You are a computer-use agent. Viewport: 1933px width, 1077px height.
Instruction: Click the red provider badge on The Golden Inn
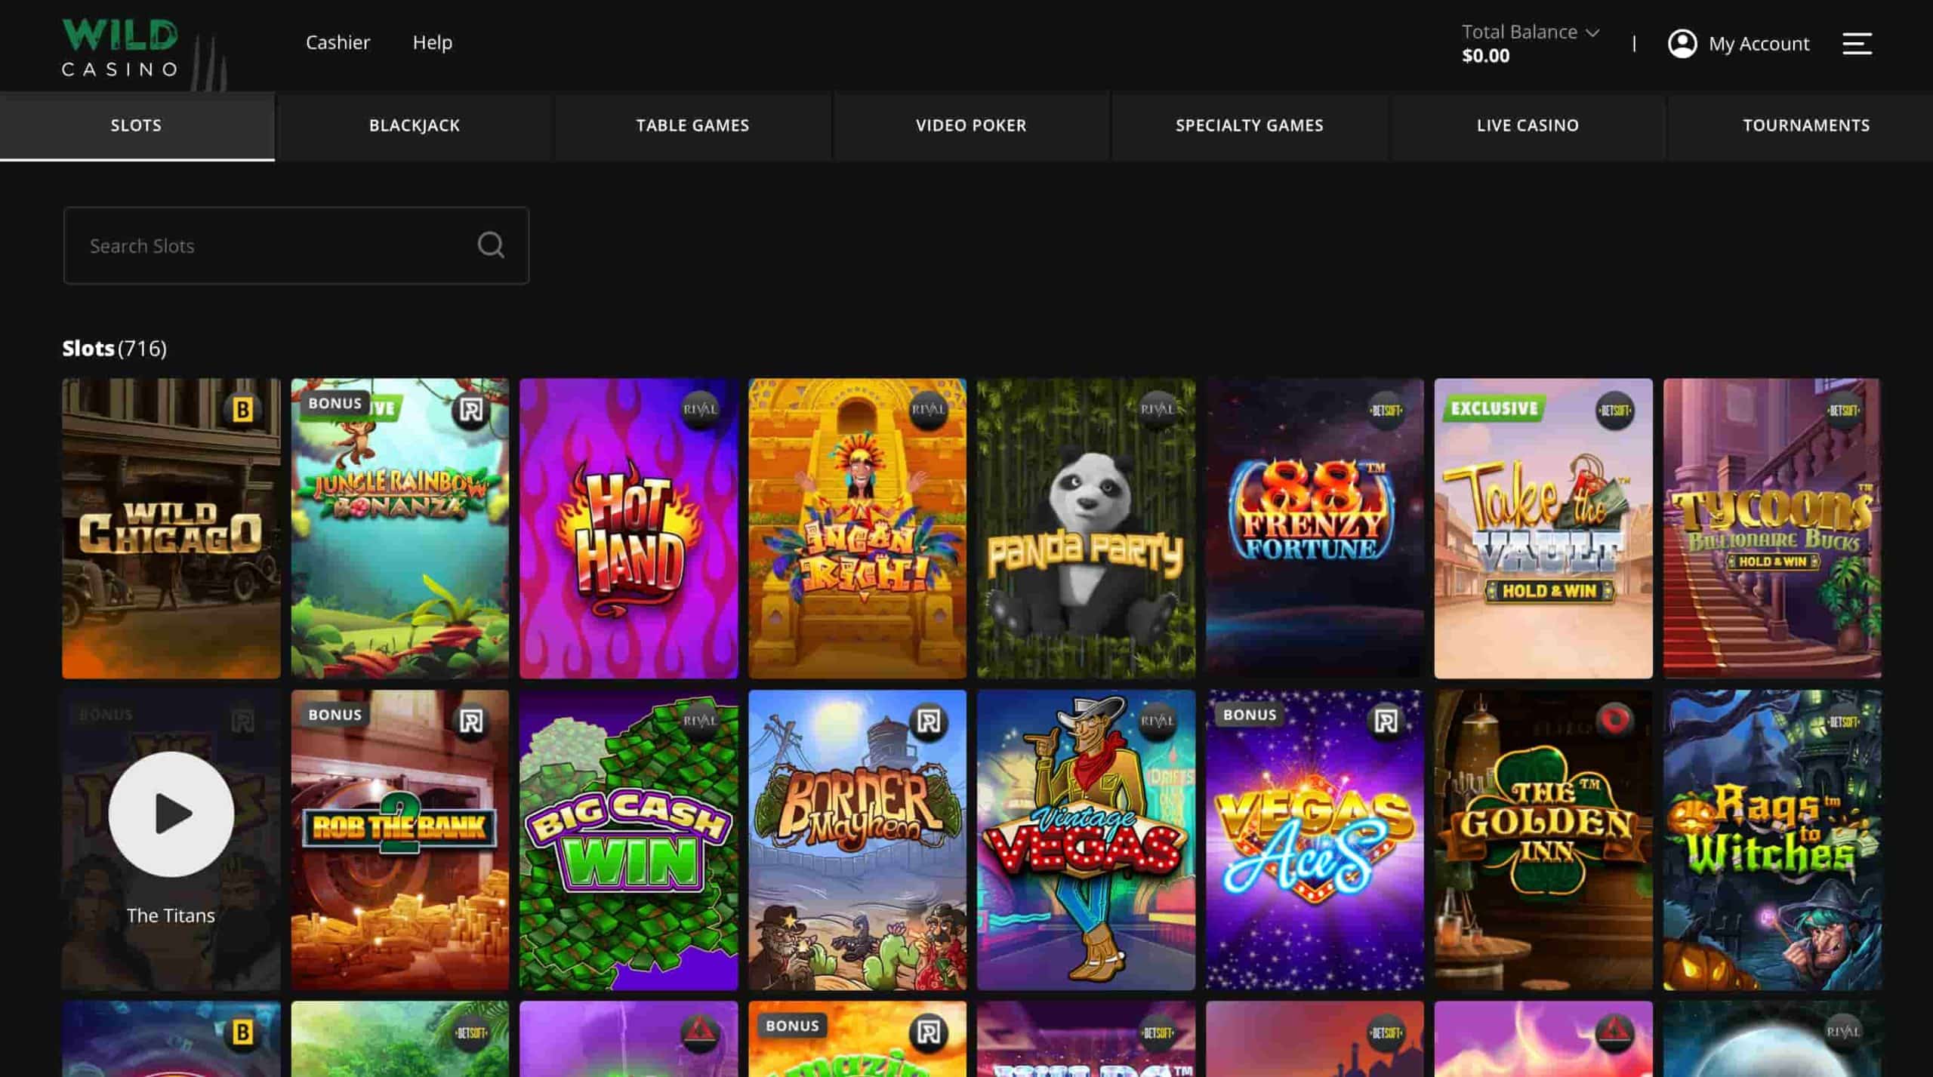point(1614,722)
